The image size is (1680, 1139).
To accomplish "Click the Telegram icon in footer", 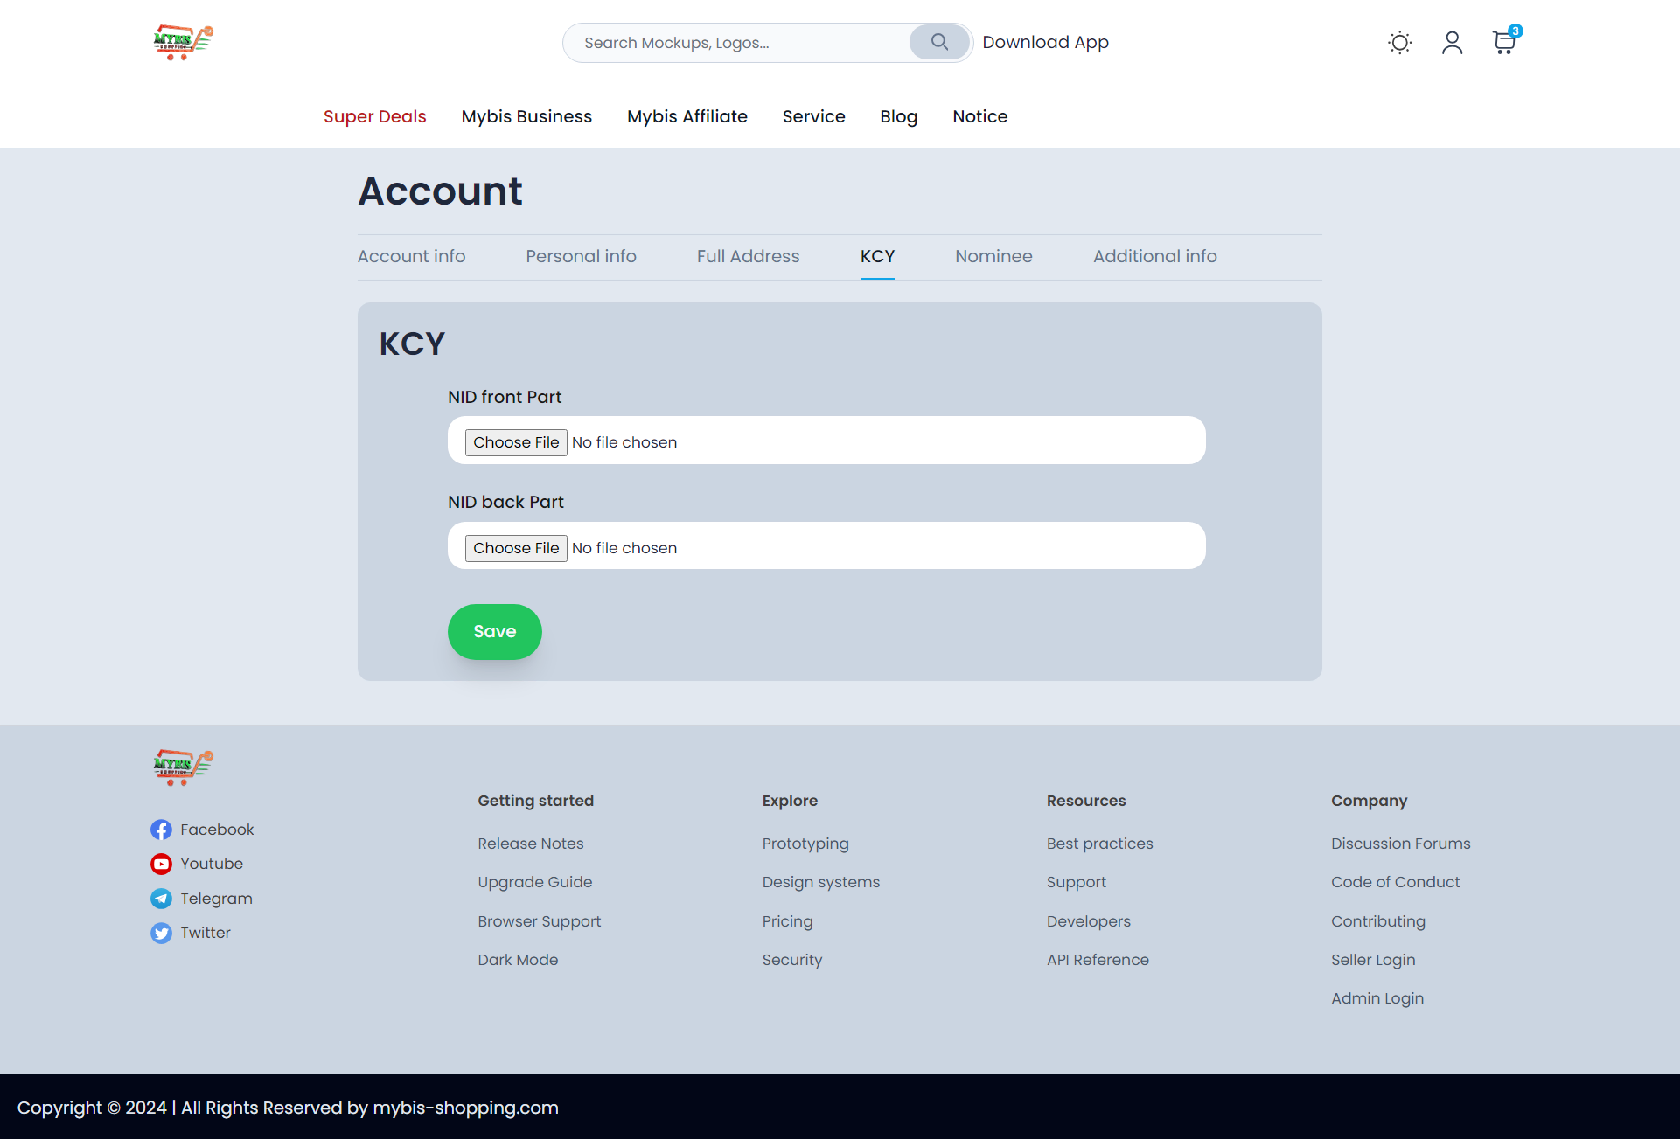I will click(161, 899).
